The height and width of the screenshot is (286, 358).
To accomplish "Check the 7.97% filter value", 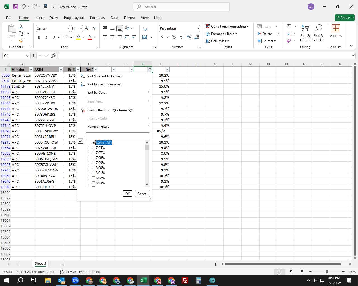I will (94, 153).
